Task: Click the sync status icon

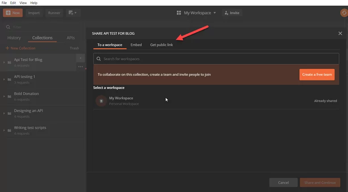Action: (344, 13)
